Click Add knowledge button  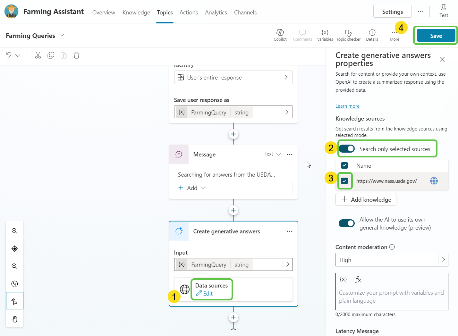pos(366,199)
